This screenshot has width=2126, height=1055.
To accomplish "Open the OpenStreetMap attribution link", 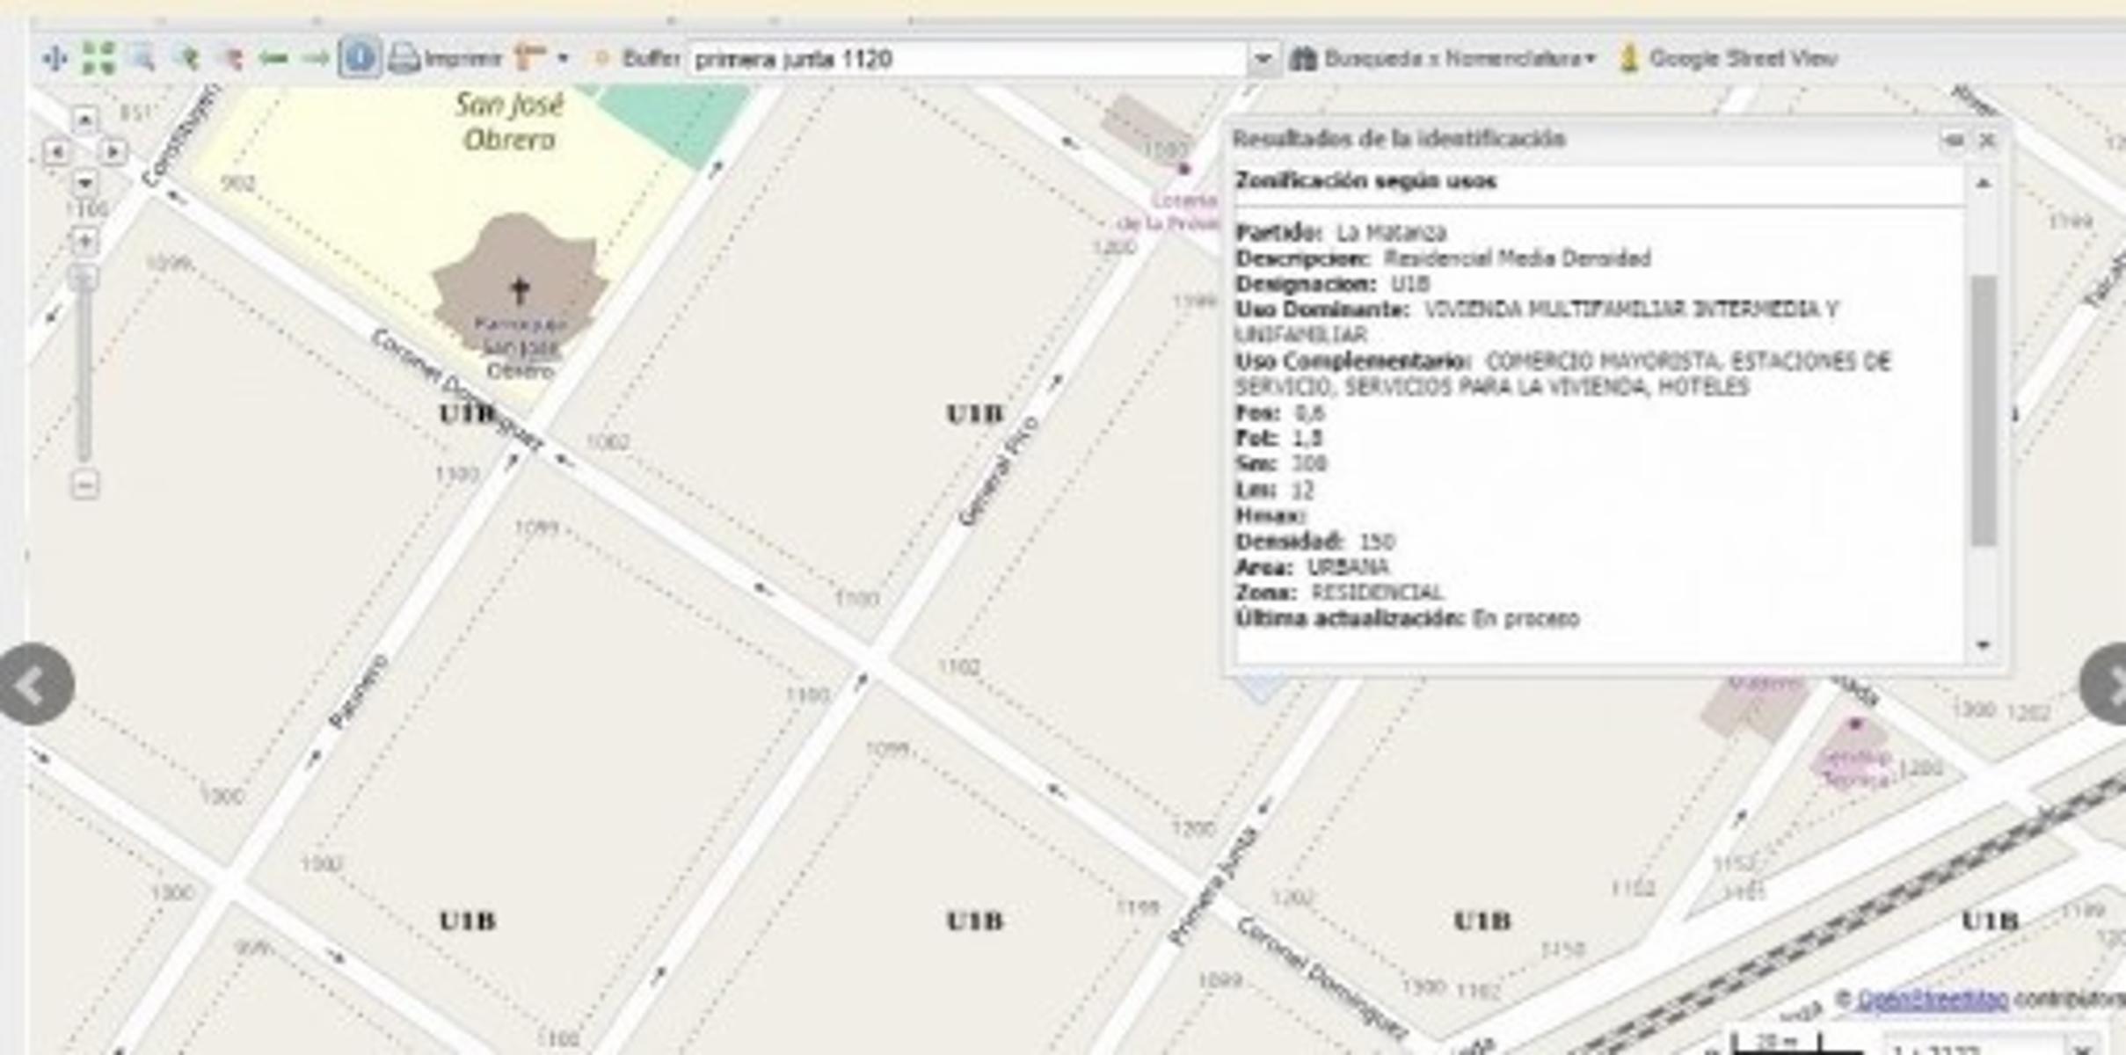I will click(x=1933, y=1000).
